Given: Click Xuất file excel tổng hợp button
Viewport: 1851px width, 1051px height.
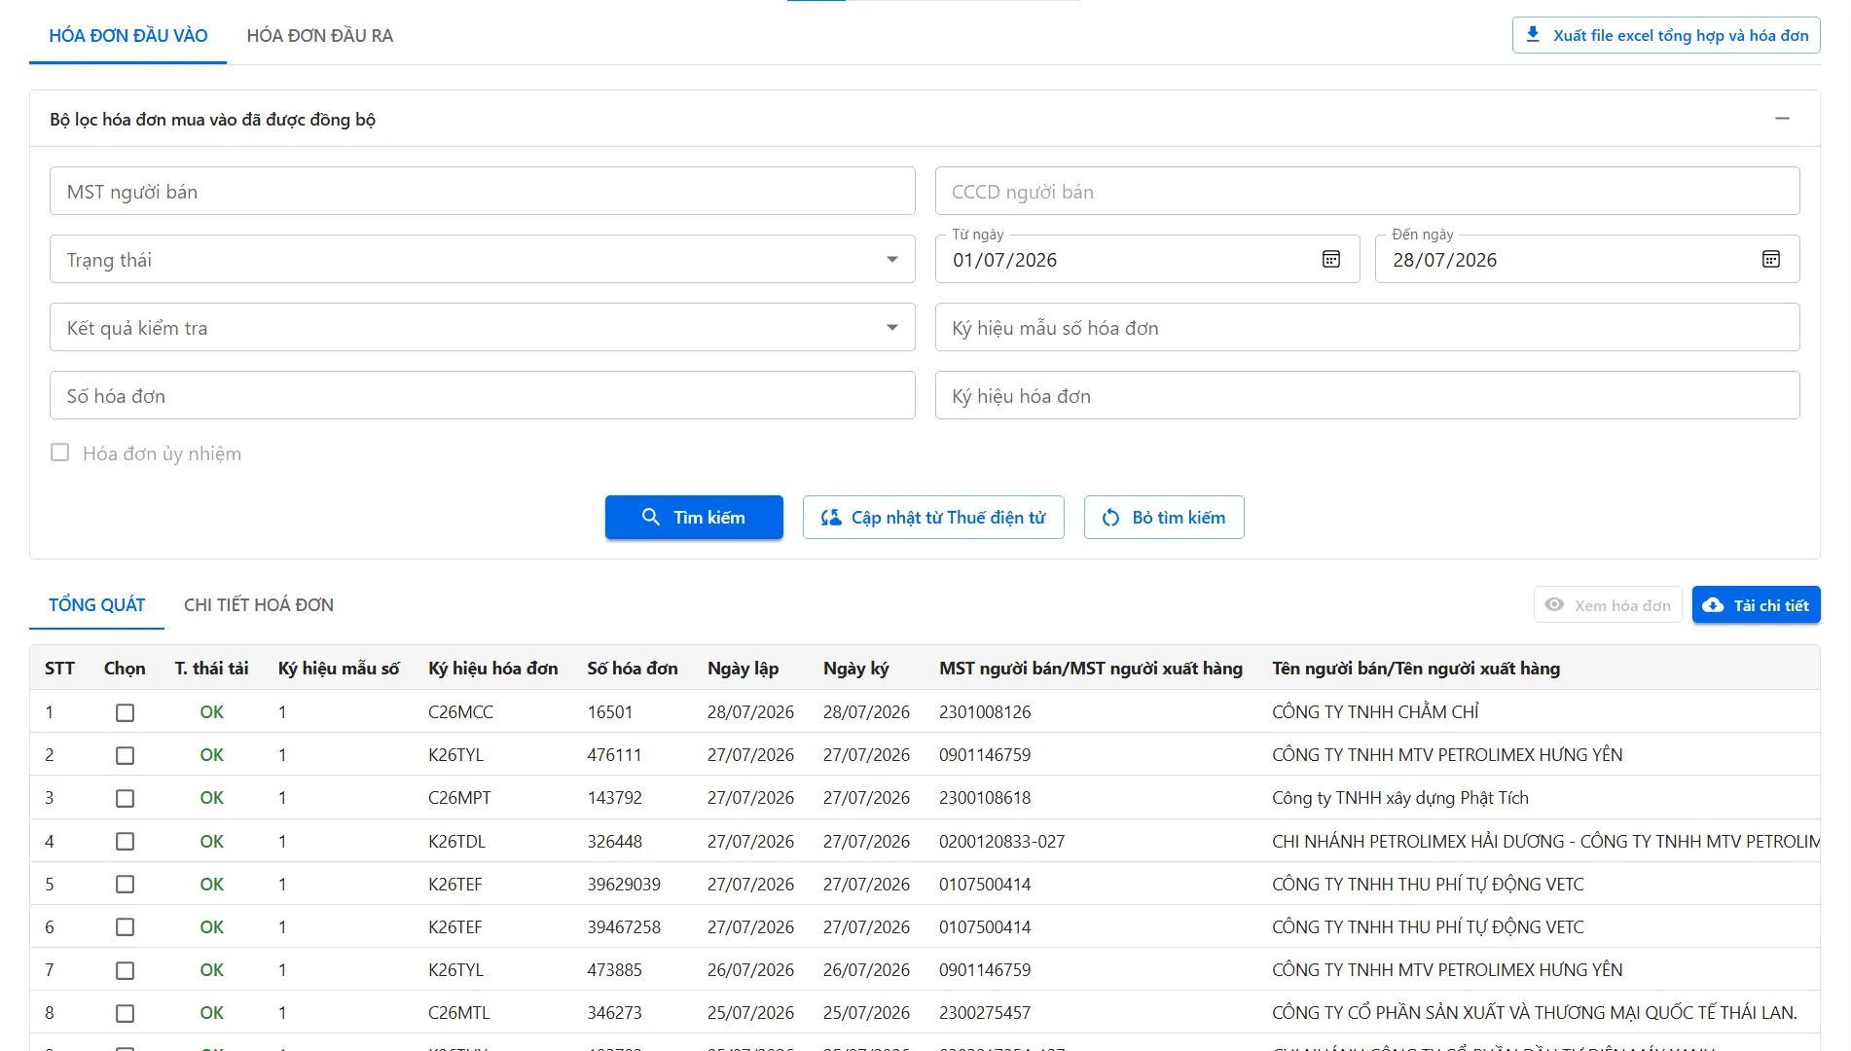Looking at the screenshot, I should pyautogui.click(x=1666, y=35).
